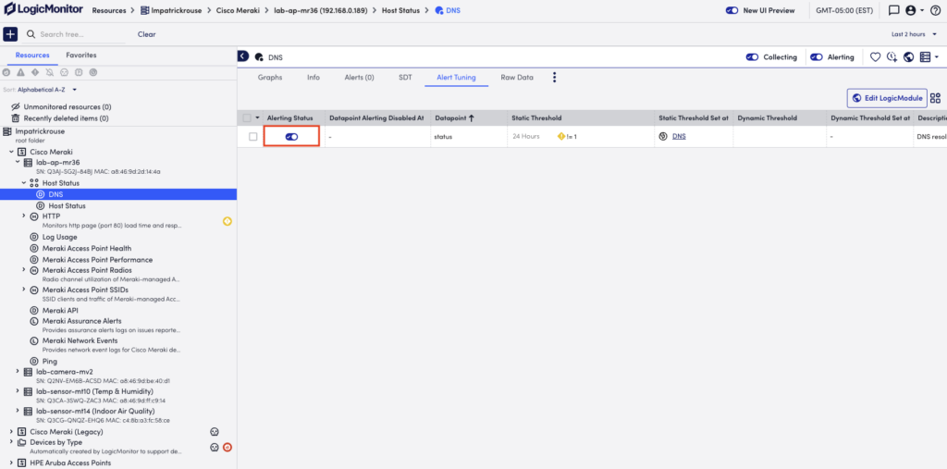Expand the Devices by Type folder
This screenshot has width=947, height=469.
coord(11,442)
